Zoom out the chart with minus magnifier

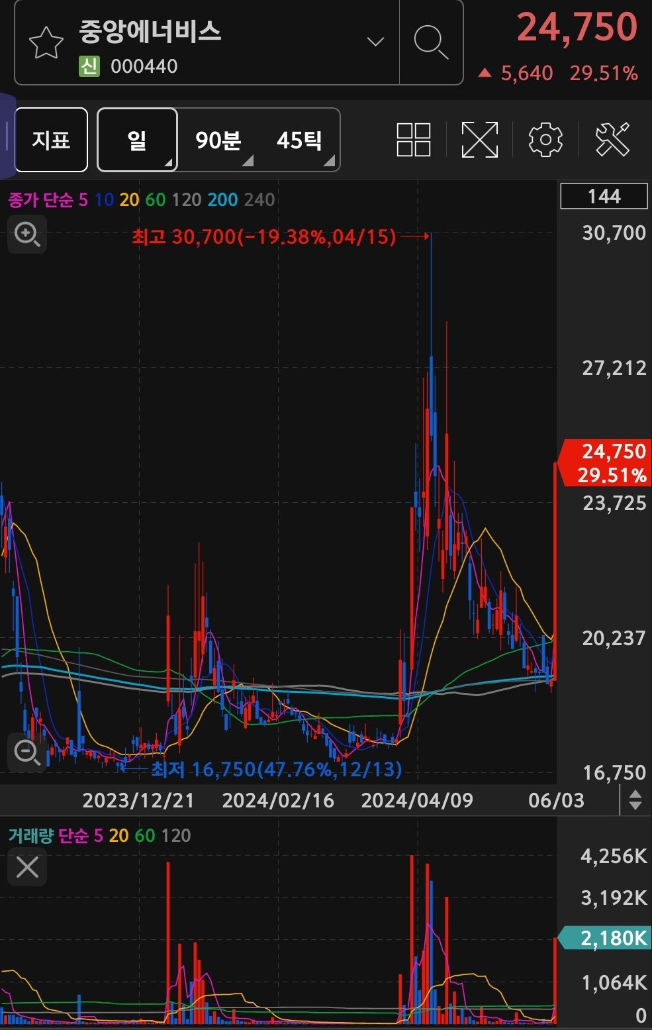[27, 752]
